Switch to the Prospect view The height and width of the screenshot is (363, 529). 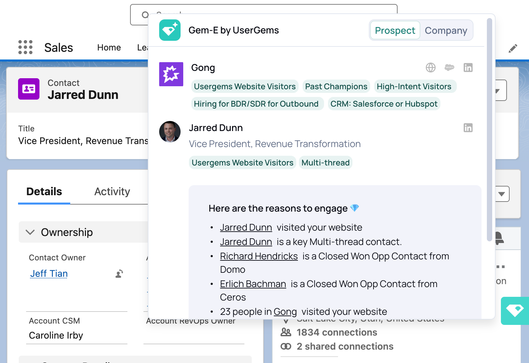coord(395,30)
